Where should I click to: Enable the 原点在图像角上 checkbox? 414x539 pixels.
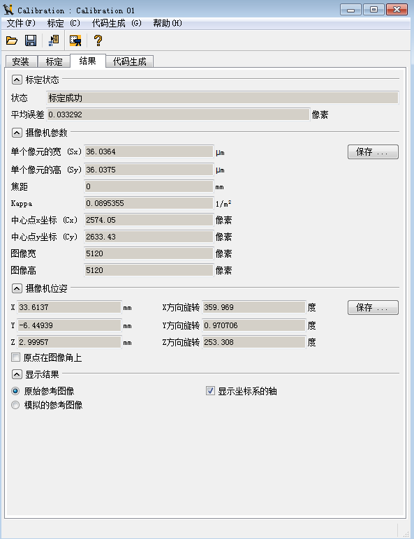tap(15, 357)
